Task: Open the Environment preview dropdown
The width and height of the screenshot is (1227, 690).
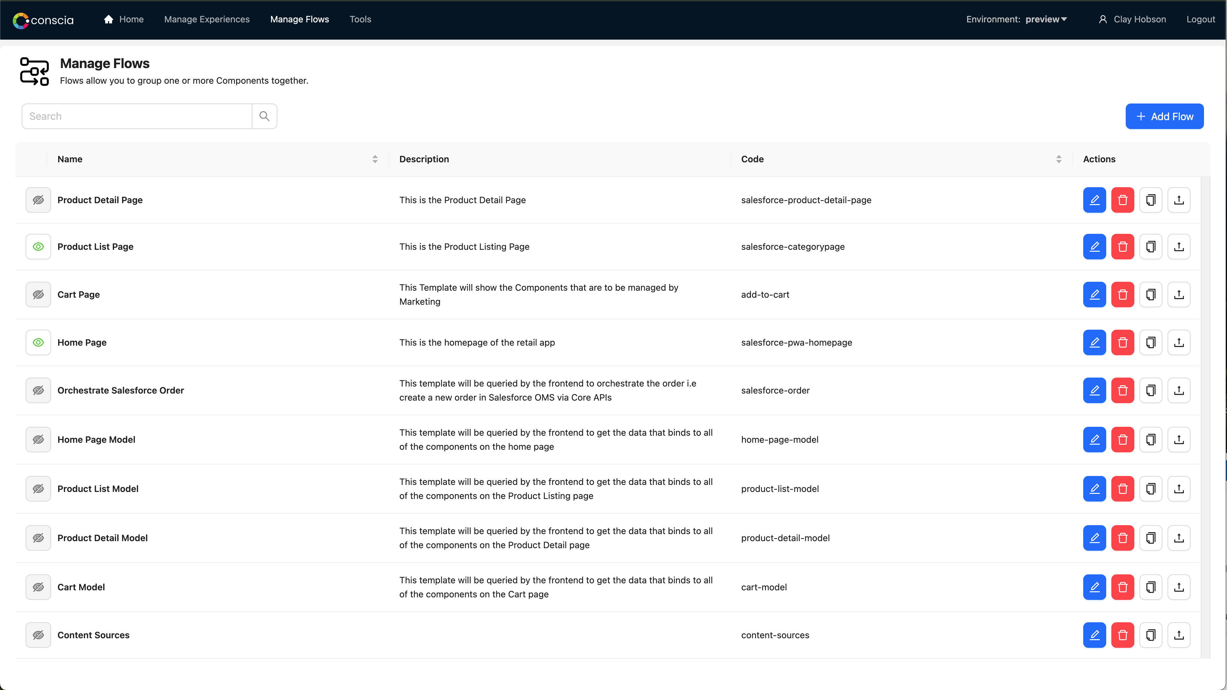Action: tap(1046, 19)
